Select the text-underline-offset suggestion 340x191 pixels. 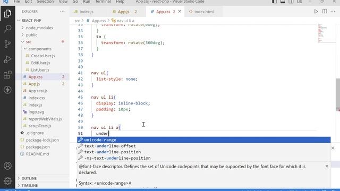pos(204,146)
